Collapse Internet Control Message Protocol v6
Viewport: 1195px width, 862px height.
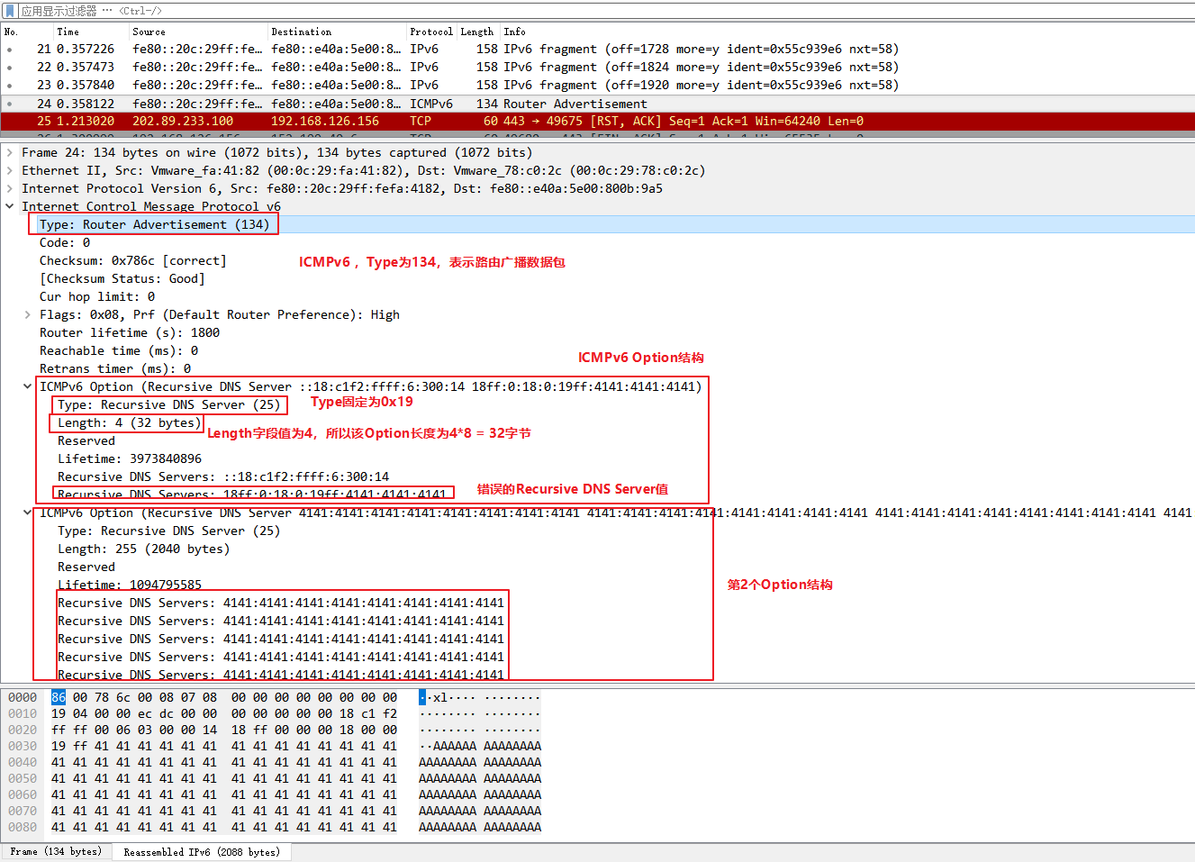pyautogui.click(x=9, y=206)
